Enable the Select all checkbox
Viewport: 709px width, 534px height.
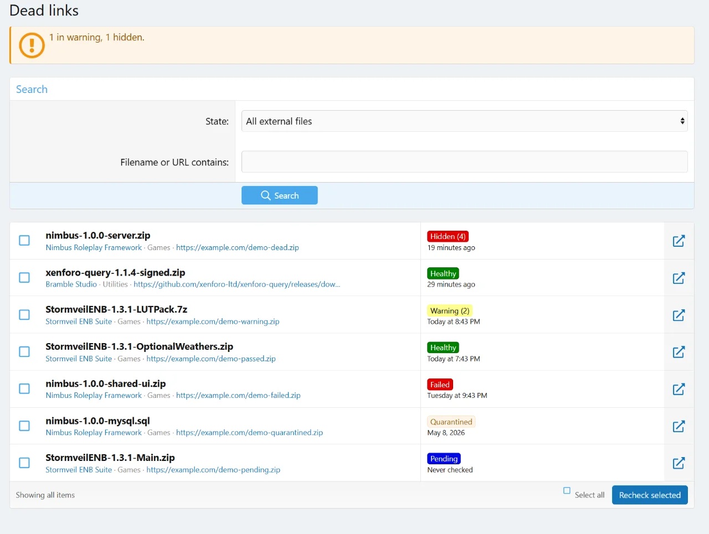click(567, 490)
